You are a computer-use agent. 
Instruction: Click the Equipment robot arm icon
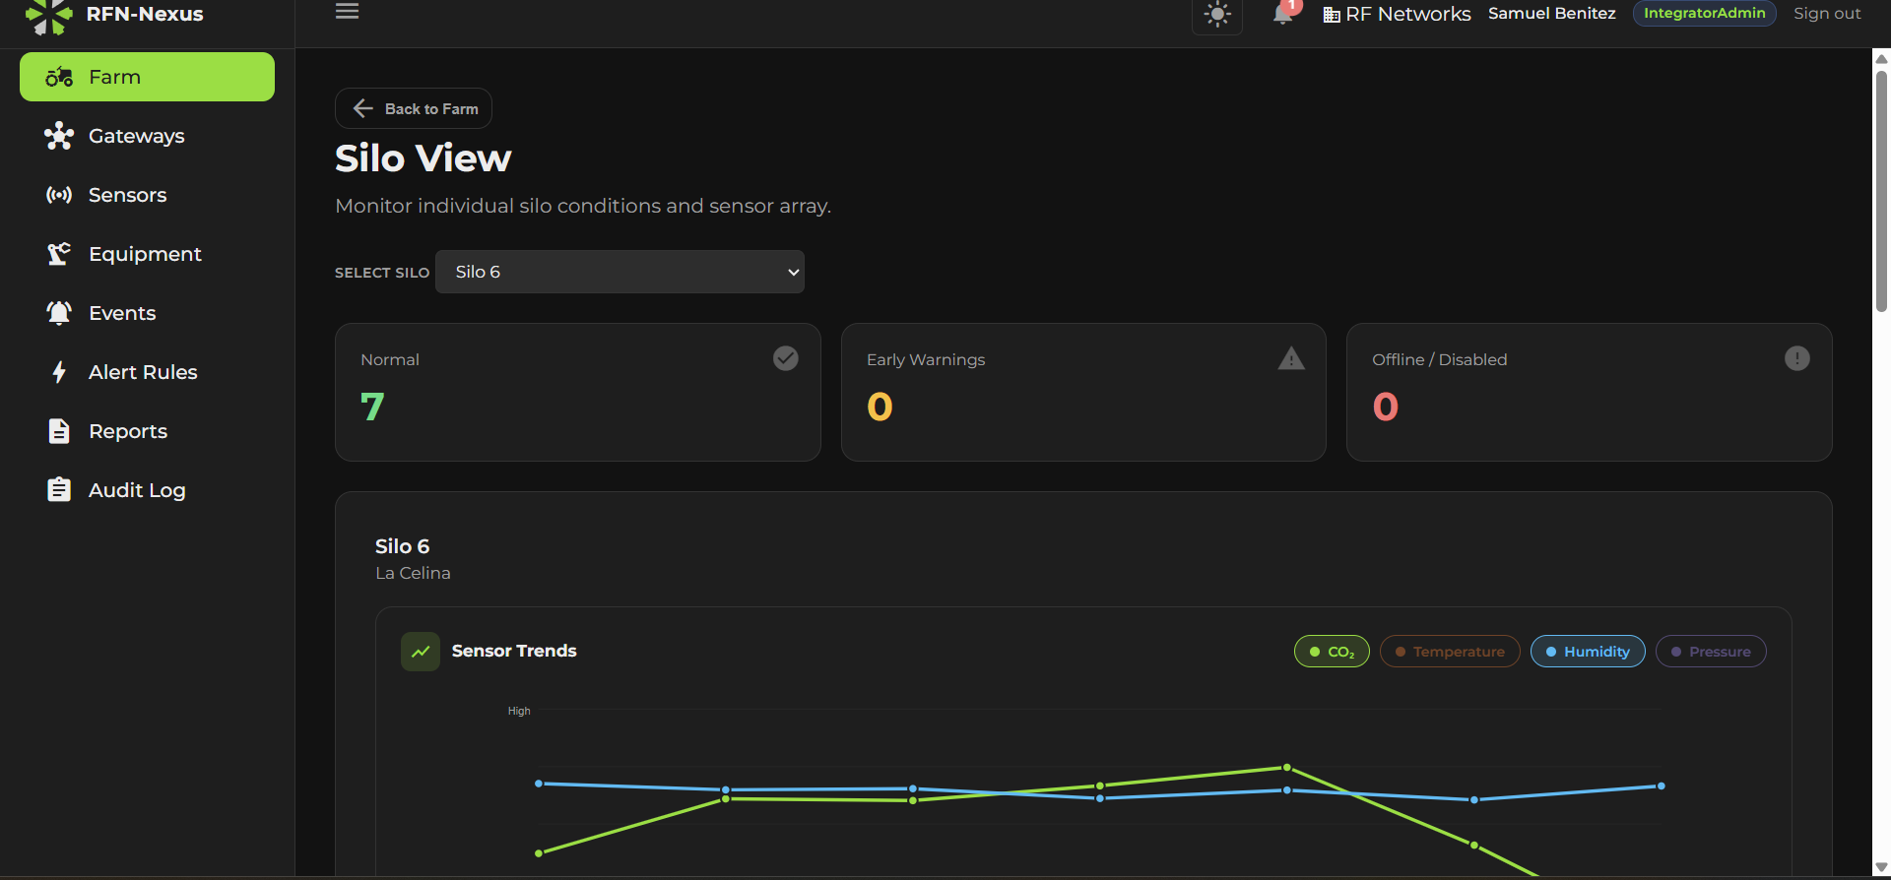coord(59,254)
